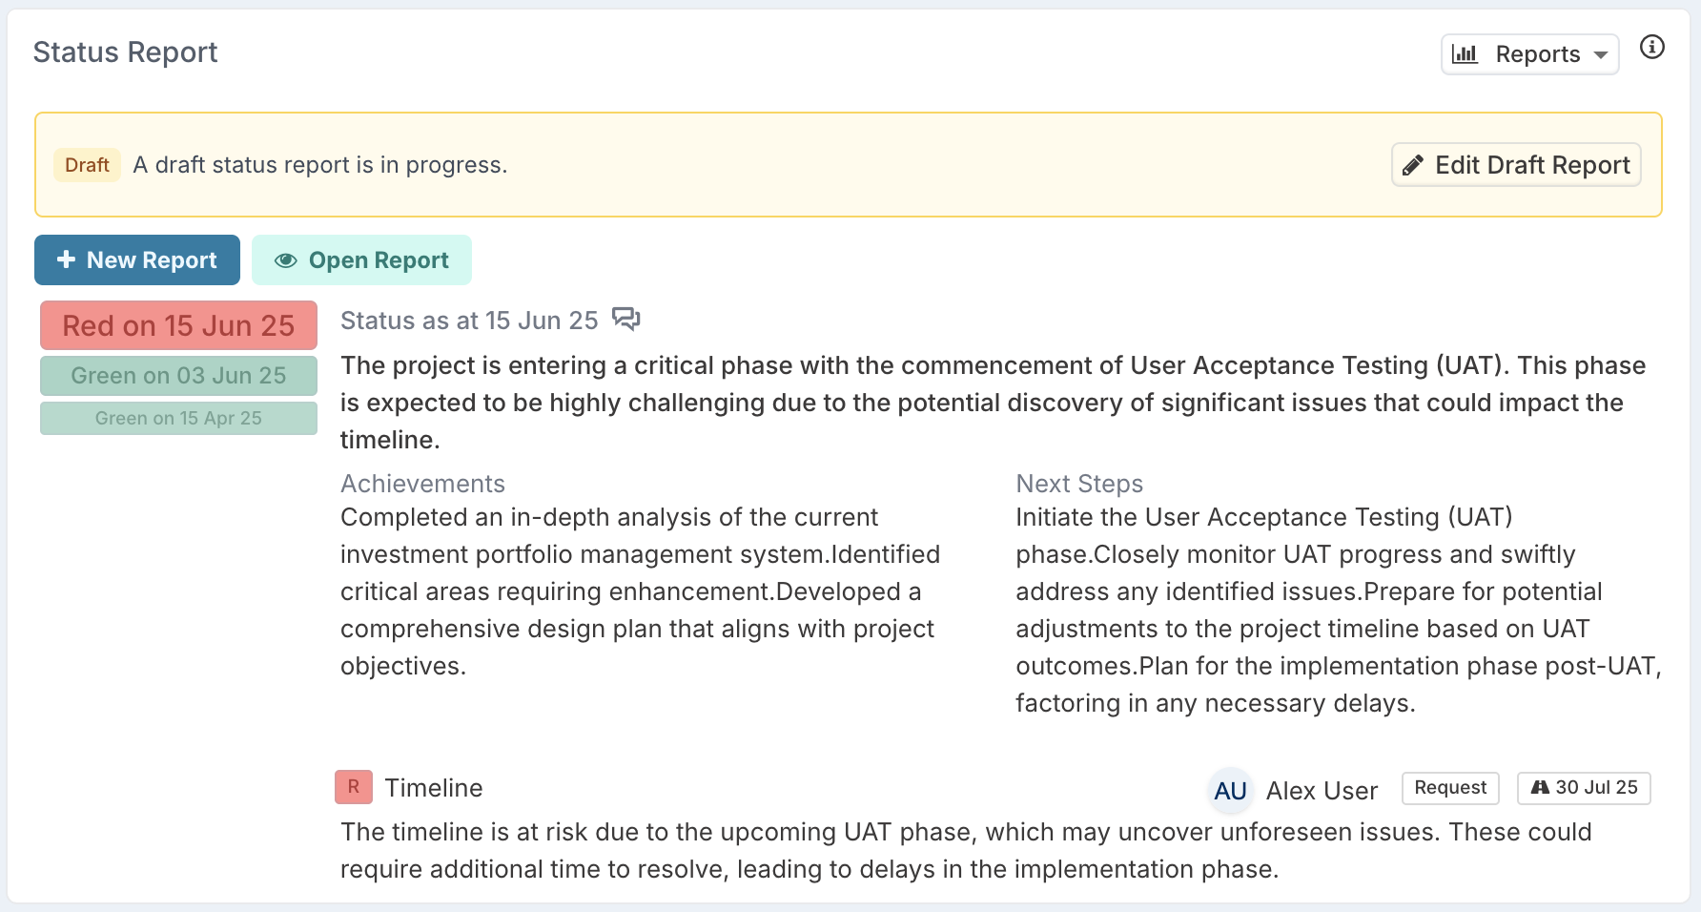
Task: Click the AU avatar for Alex User
Action: tap(1230, 790)
